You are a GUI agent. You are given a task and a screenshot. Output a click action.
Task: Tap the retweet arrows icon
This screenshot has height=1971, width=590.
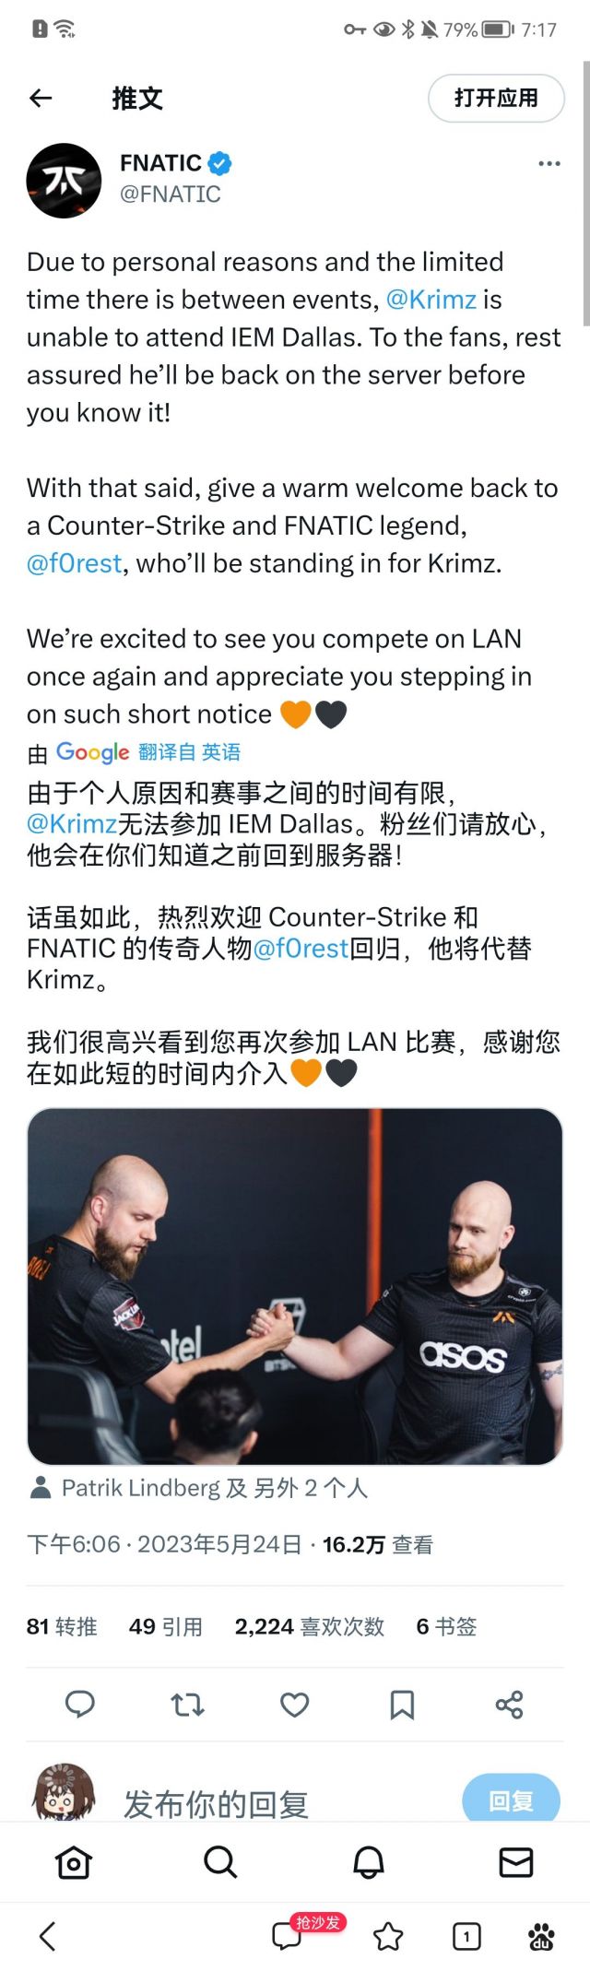[188, 1705]
